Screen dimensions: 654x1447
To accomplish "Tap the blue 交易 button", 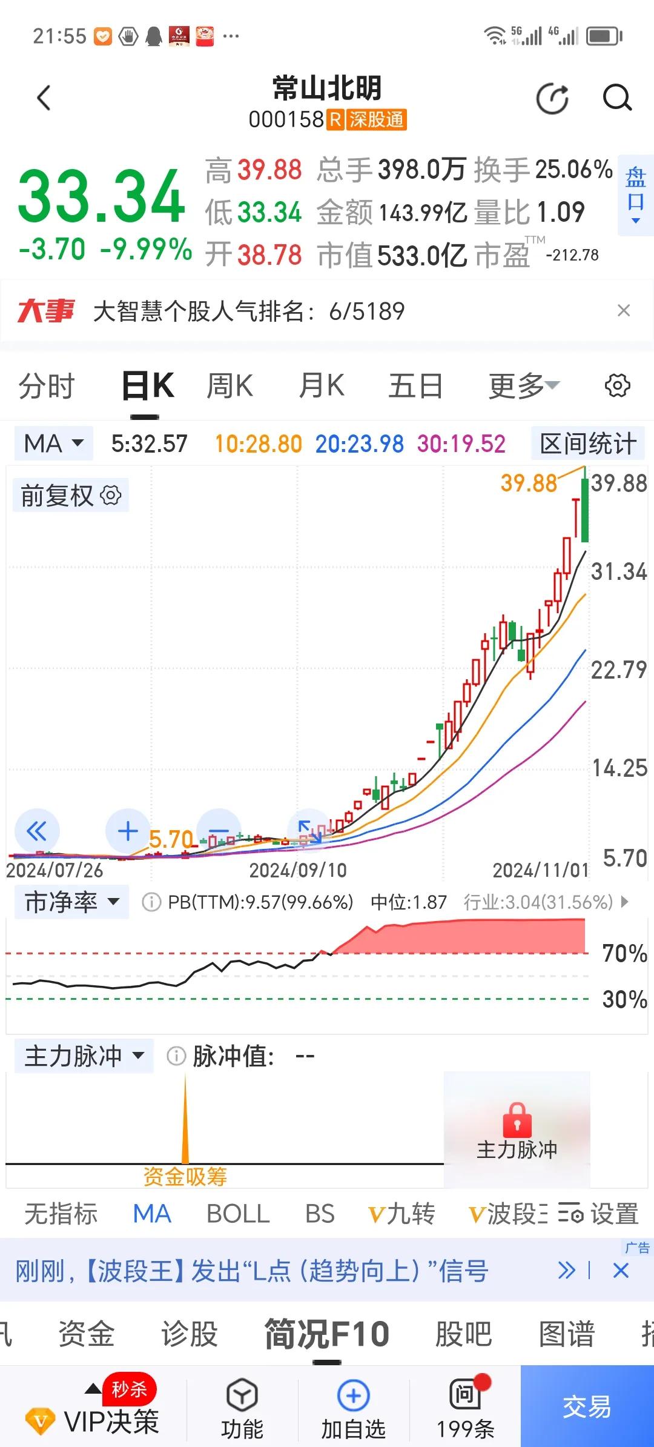I will 587,1406.
